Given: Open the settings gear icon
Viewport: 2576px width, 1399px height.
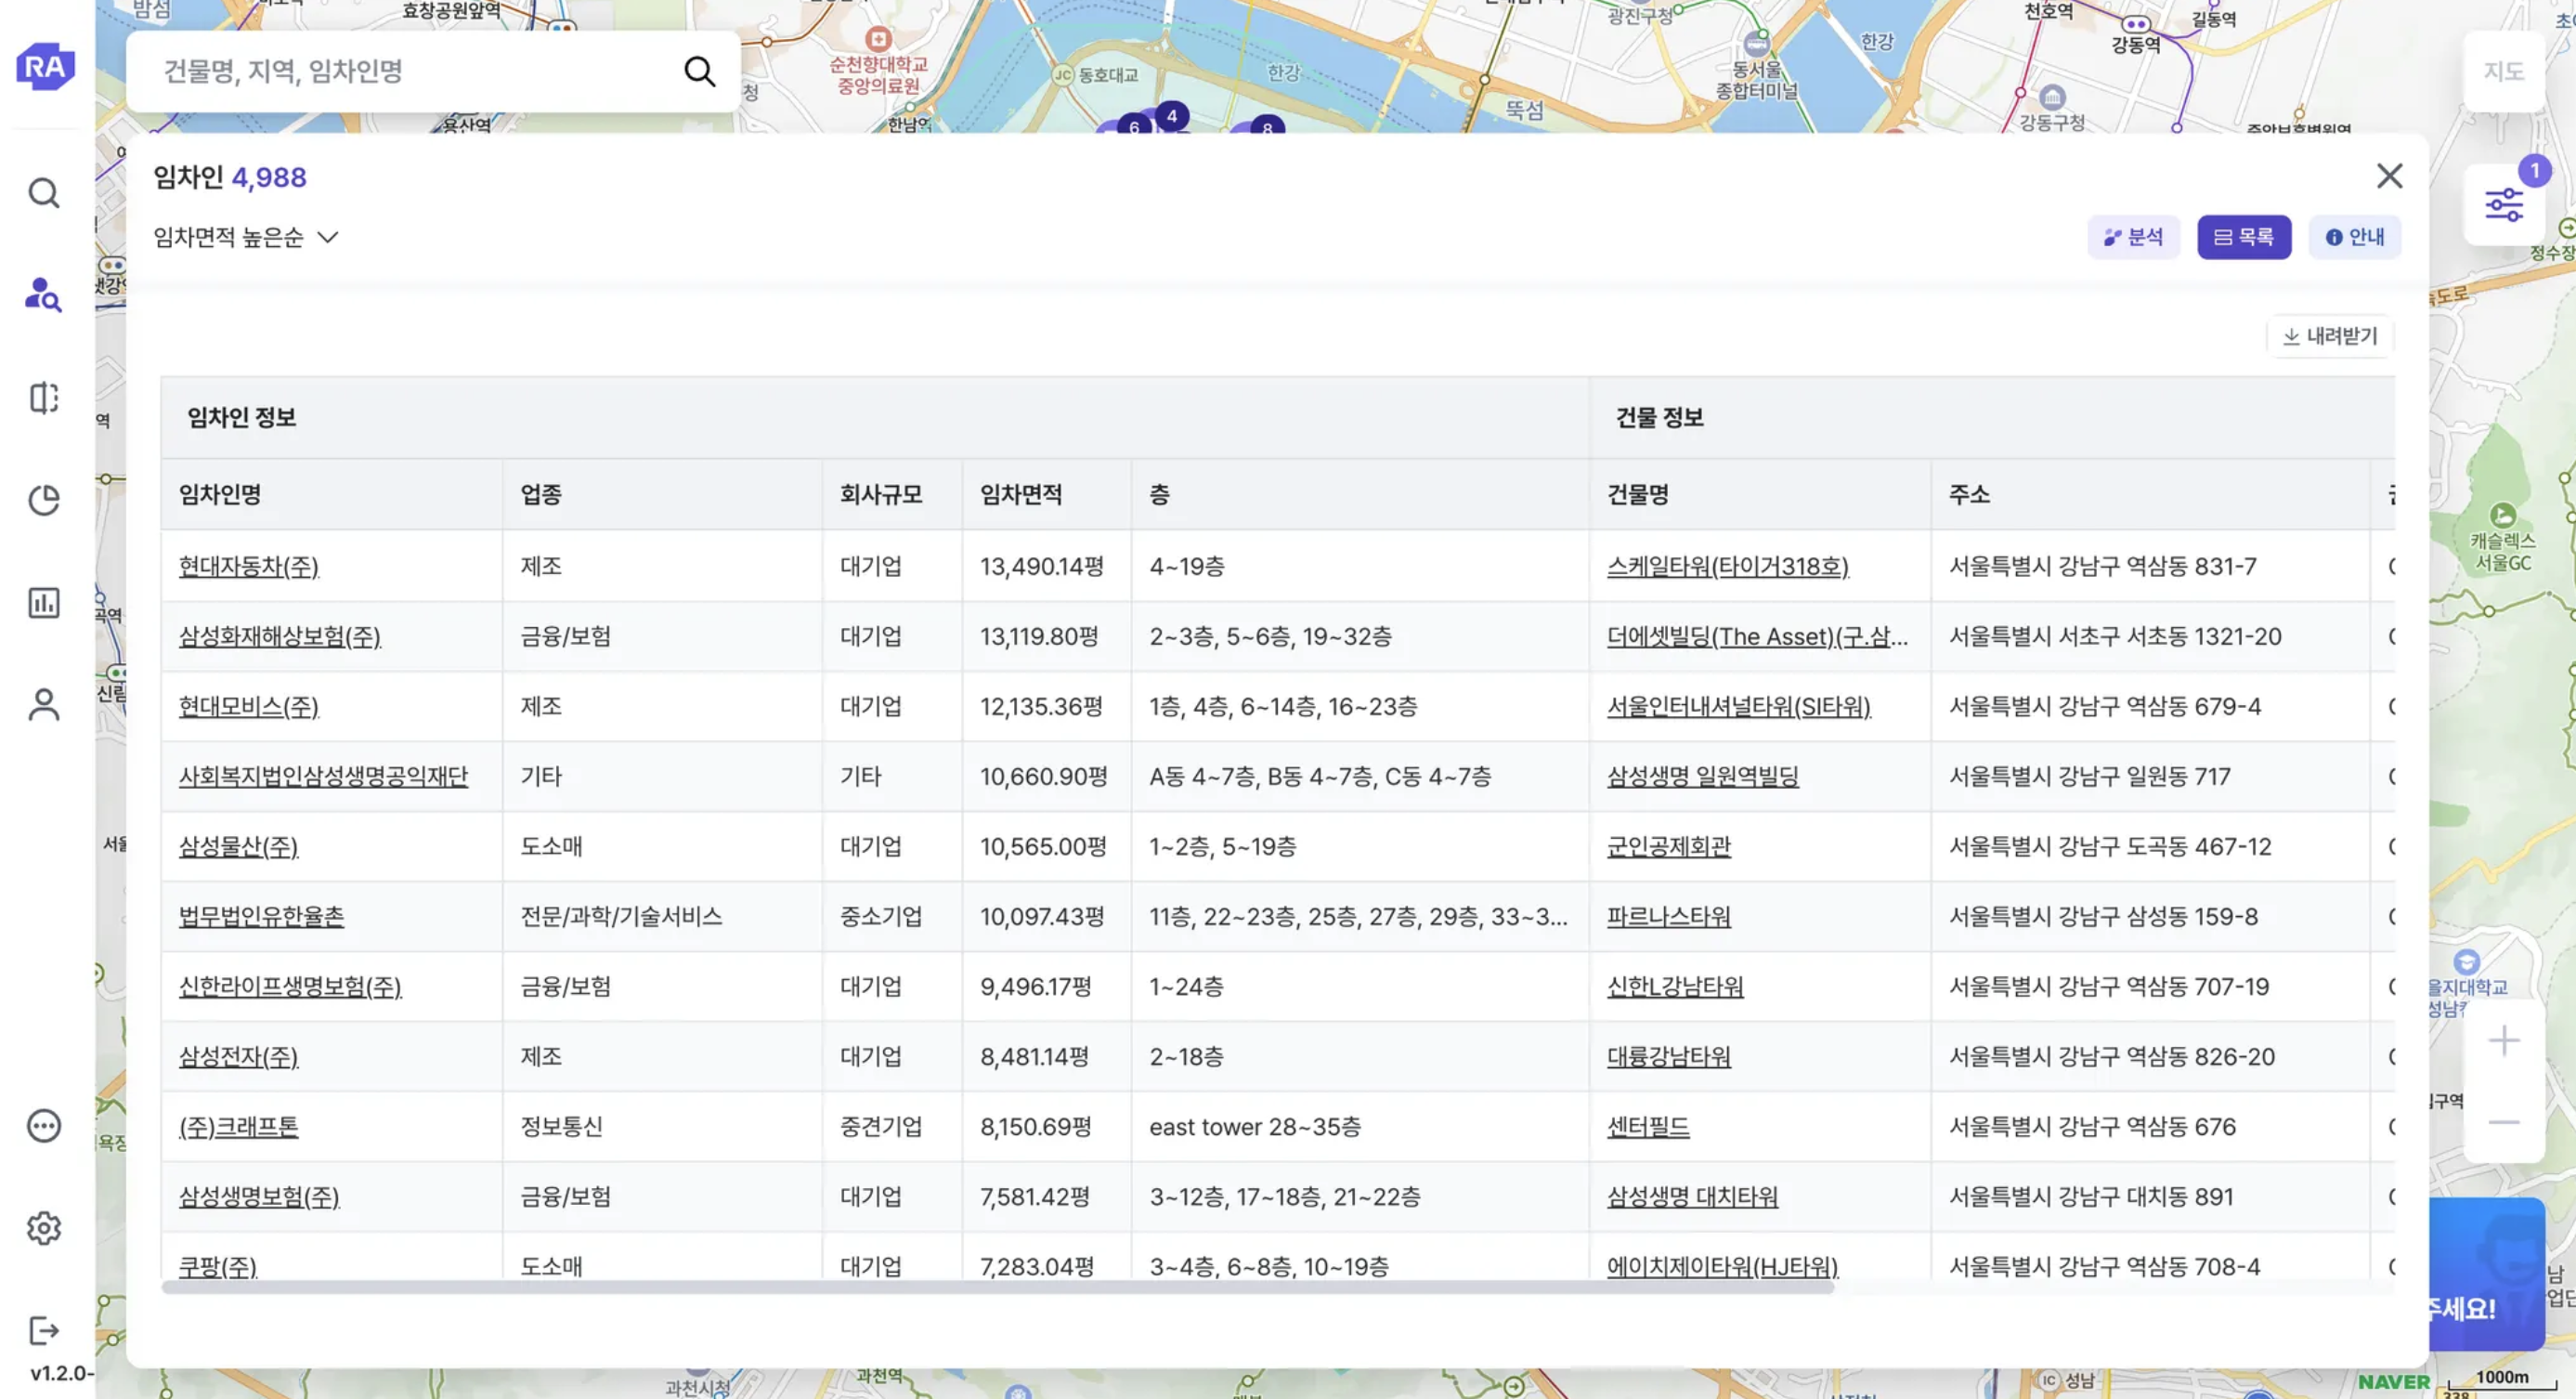Looking at the screenshot, I should [43, 1228].
